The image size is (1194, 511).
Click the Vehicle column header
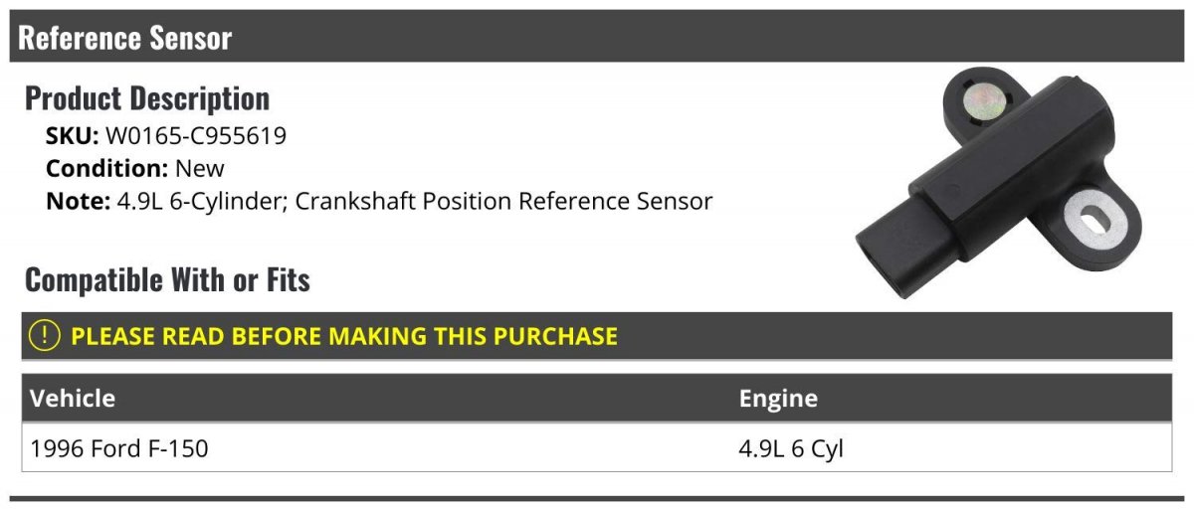click(x=73, y=399)
